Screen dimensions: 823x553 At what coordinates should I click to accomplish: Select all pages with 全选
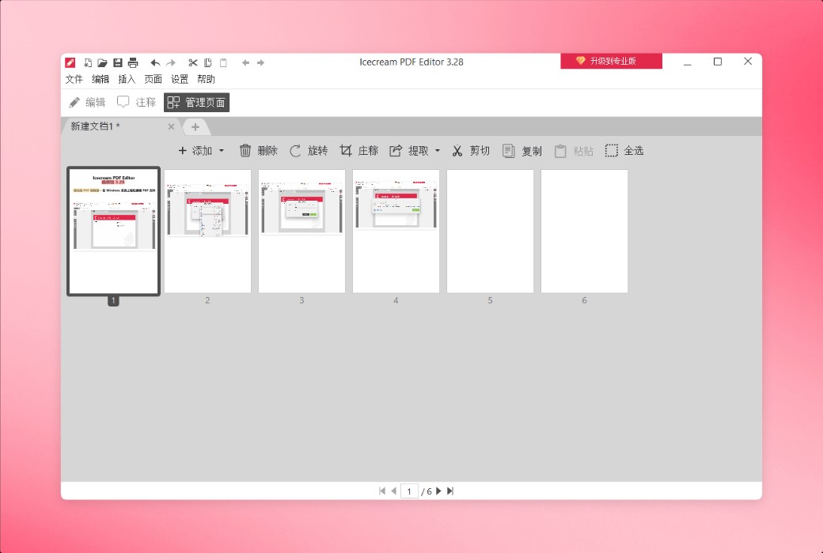tap(625, 150)
